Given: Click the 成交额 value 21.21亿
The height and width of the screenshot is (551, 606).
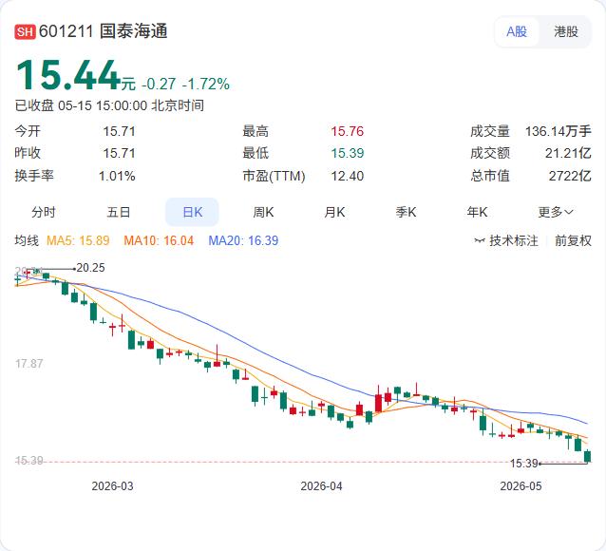Looking at the screenshot, I should (x=568, y=153).
